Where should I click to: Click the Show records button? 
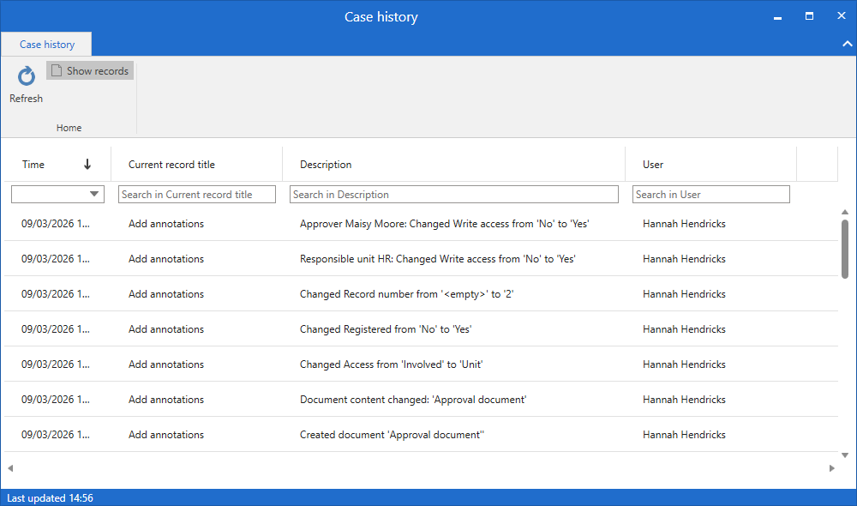click(x=90, y=70)
